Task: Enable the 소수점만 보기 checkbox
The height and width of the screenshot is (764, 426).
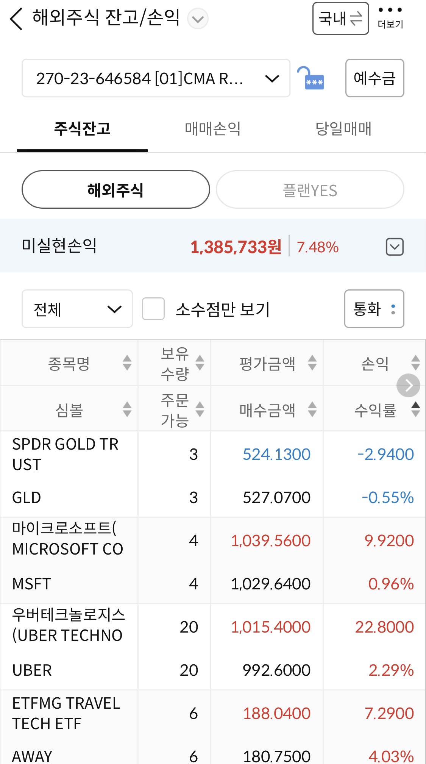Action: click(153, 309)
